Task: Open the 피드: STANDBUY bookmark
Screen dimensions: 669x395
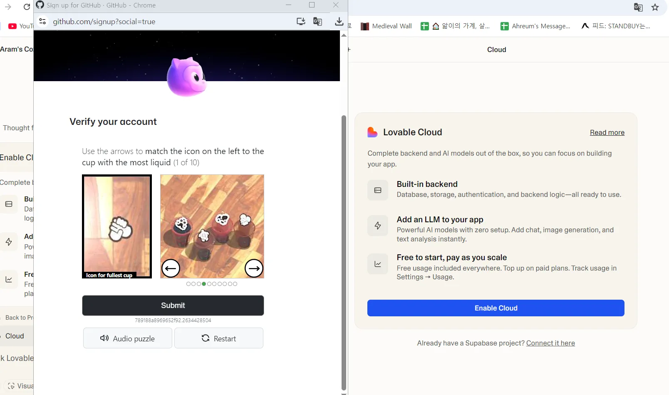Action: pyautogui.click(x=616, y=26)
